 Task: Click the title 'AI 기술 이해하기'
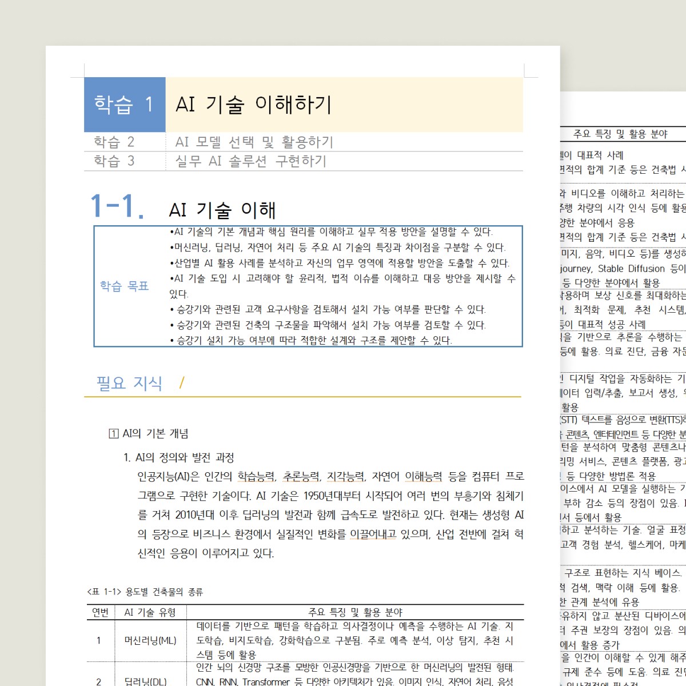point(254,105)
